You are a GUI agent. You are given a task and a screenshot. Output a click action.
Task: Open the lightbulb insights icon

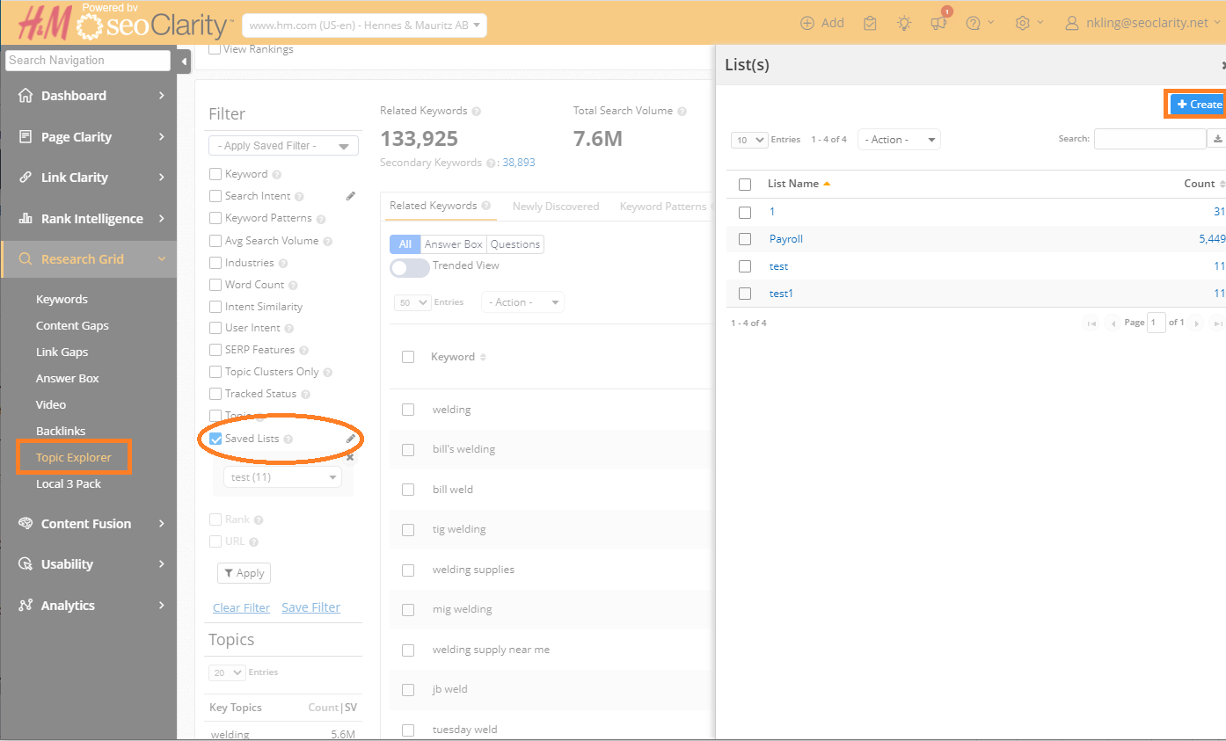click(x=904, y=24)
